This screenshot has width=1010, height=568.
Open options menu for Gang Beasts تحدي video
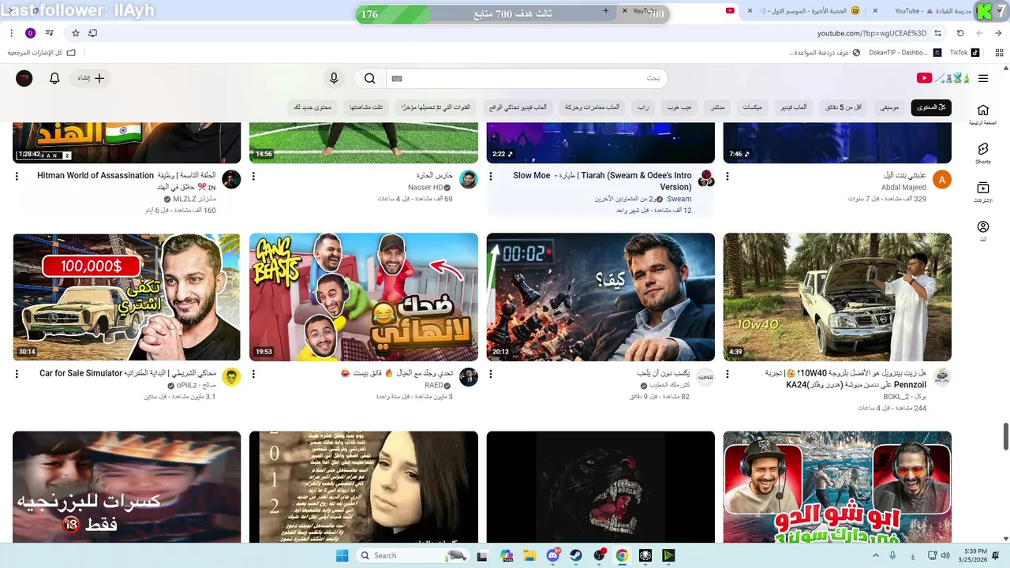[253, 374]
